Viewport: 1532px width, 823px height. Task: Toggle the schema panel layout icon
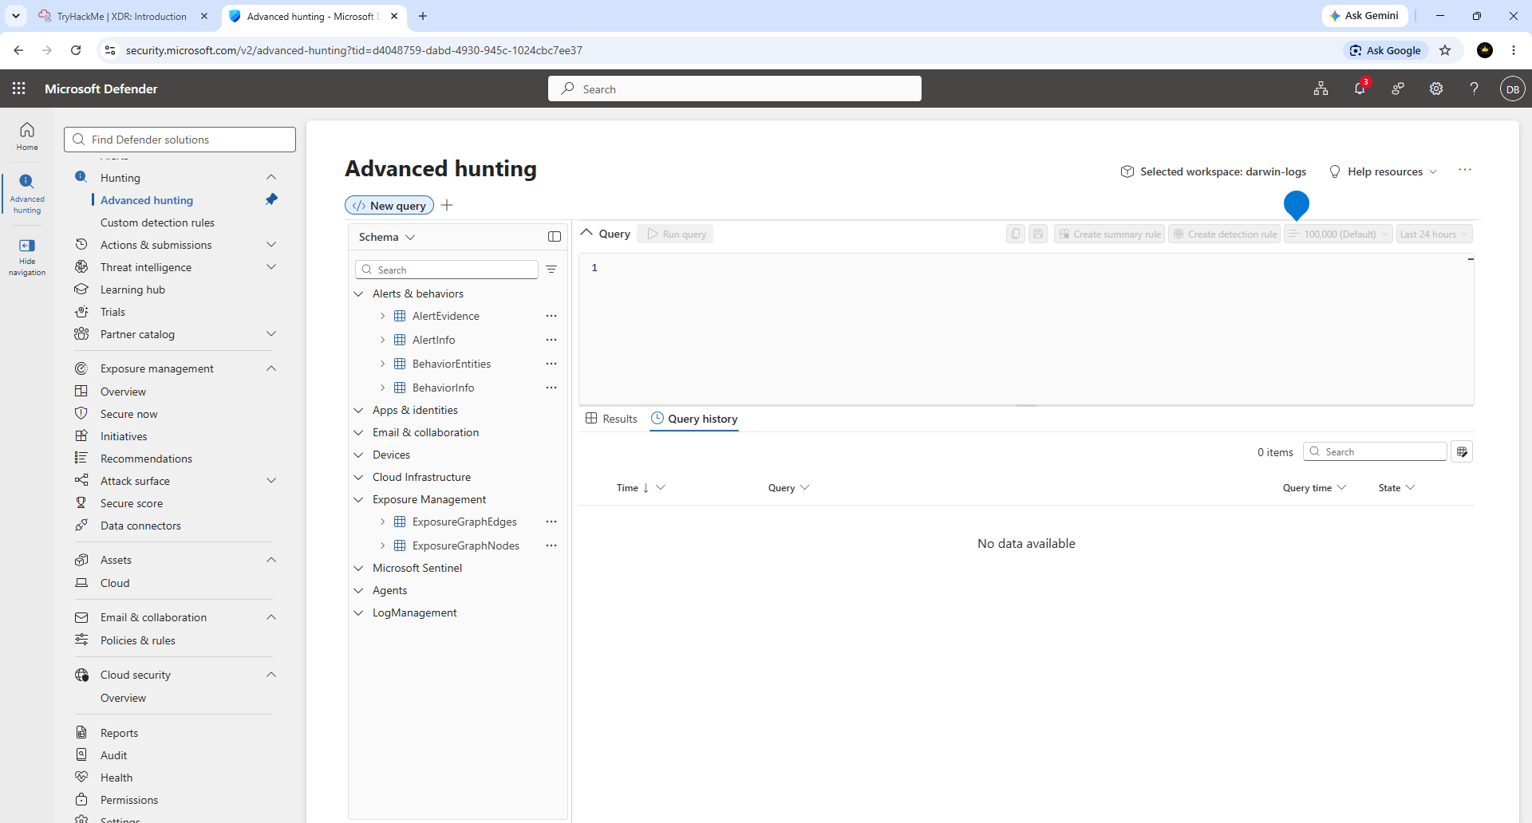click(x=555, y=237)
